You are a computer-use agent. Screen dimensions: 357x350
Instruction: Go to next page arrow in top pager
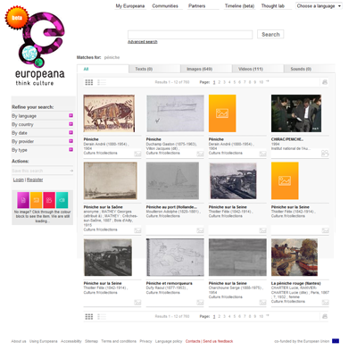click(267, 81)
